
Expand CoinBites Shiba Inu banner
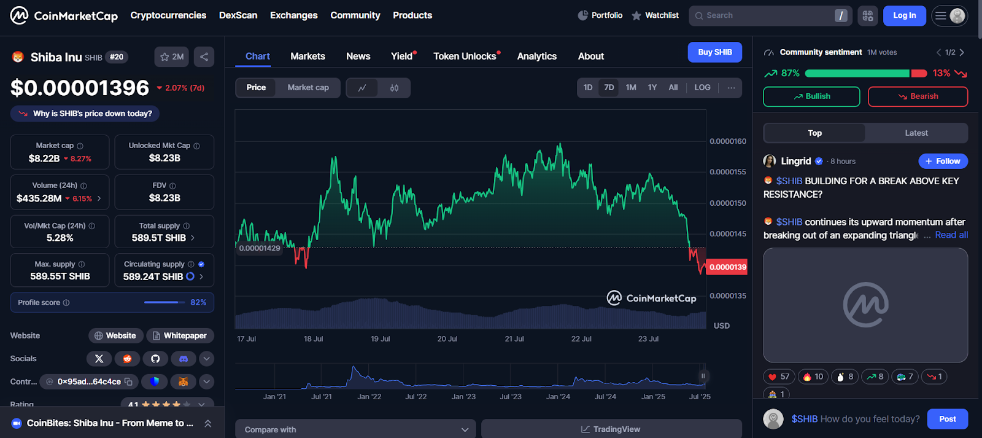[208, 423]
